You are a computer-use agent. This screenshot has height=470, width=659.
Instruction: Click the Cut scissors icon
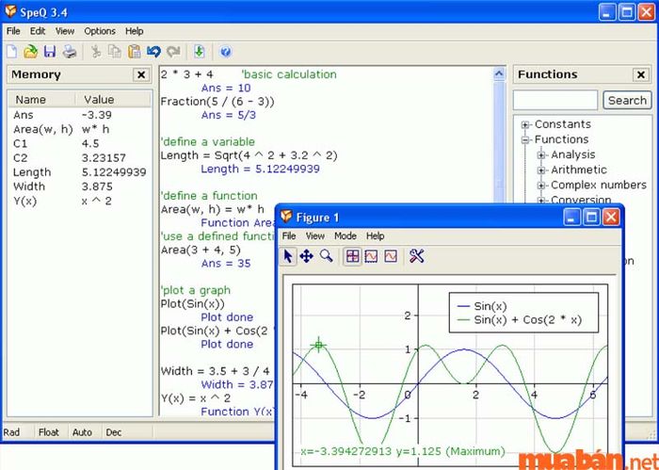coord(96,52)
